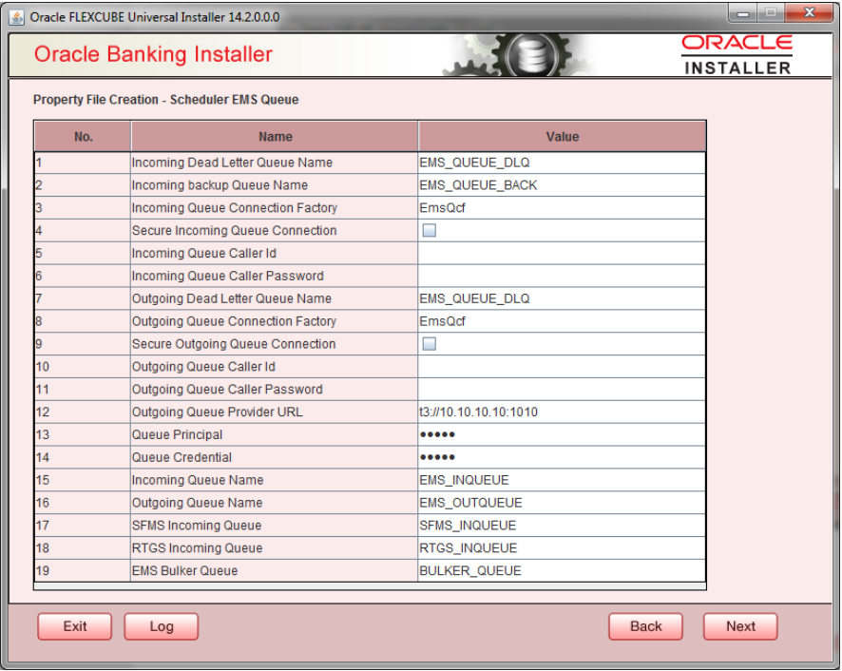Select the 'Secure Outgoing Queue Connection' label
Viewport: 842px width, 671px height.
click(x=234, y=344)
